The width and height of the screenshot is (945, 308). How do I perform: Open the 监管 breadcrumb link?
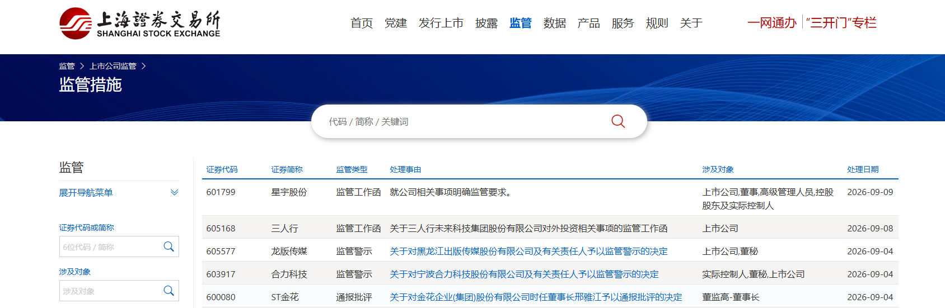click(x=67, y=66)
